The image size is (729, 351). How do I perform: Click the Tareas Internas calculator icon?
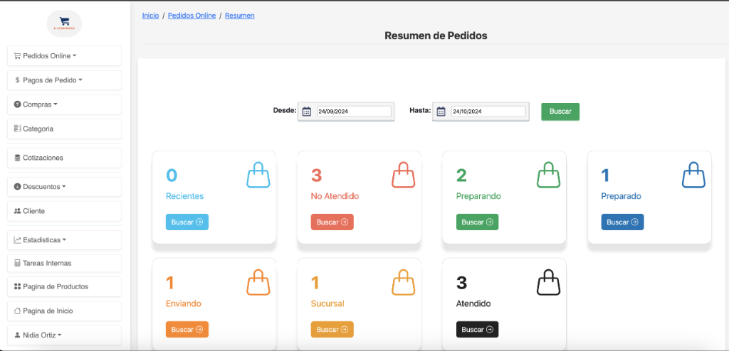click(x=17, y=263)
